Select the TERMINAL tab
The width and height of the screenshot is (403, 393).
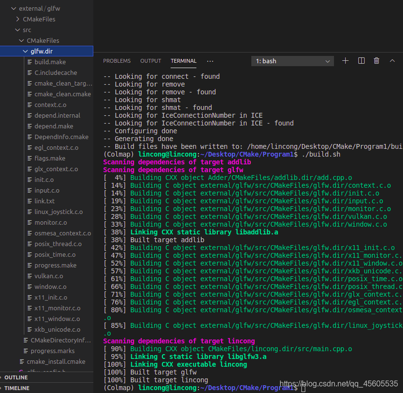click(183, 61)
